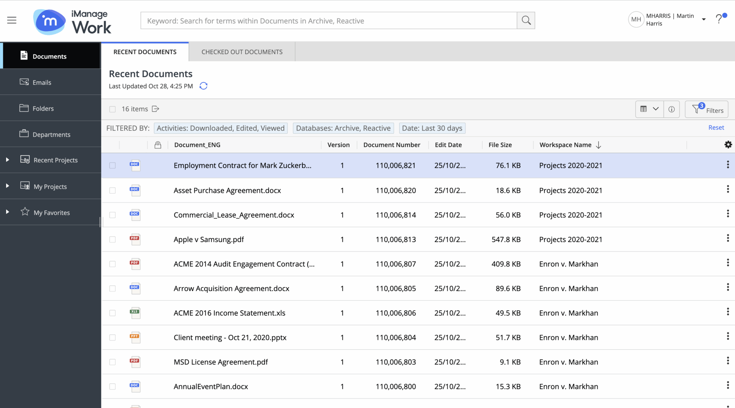
Task: Open the view layout dropdown arrow
Action: [656, 109]
